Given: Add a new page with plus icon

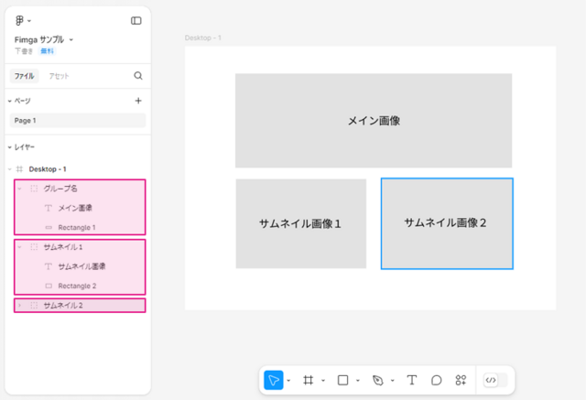Looking at the screenshot, I should 138,101.
